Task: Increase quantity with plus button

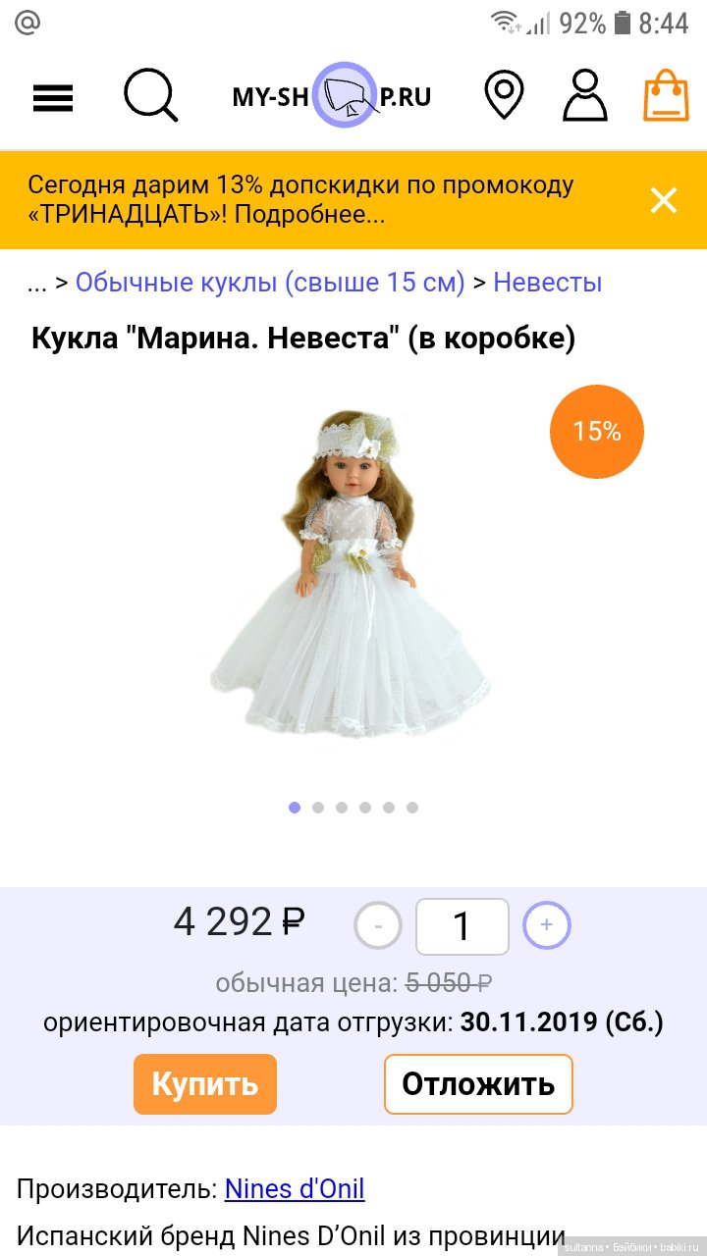Action: [547, 925]
